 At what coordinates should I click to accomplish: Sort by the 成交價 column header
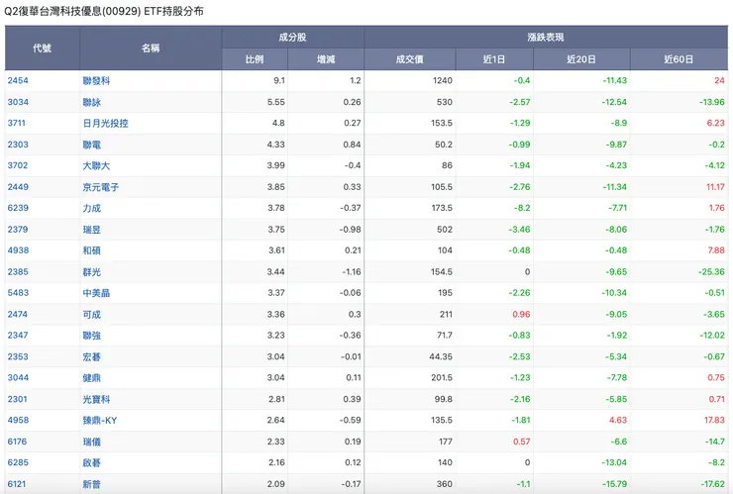409,59
